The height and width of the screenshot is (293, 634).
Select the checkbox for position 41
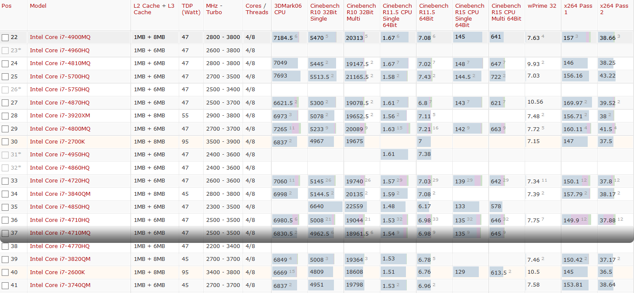[x=5, y=286]
